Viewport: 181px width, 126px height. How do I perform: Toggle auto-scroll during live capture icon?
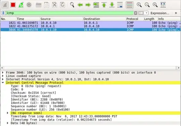(120, 5)
